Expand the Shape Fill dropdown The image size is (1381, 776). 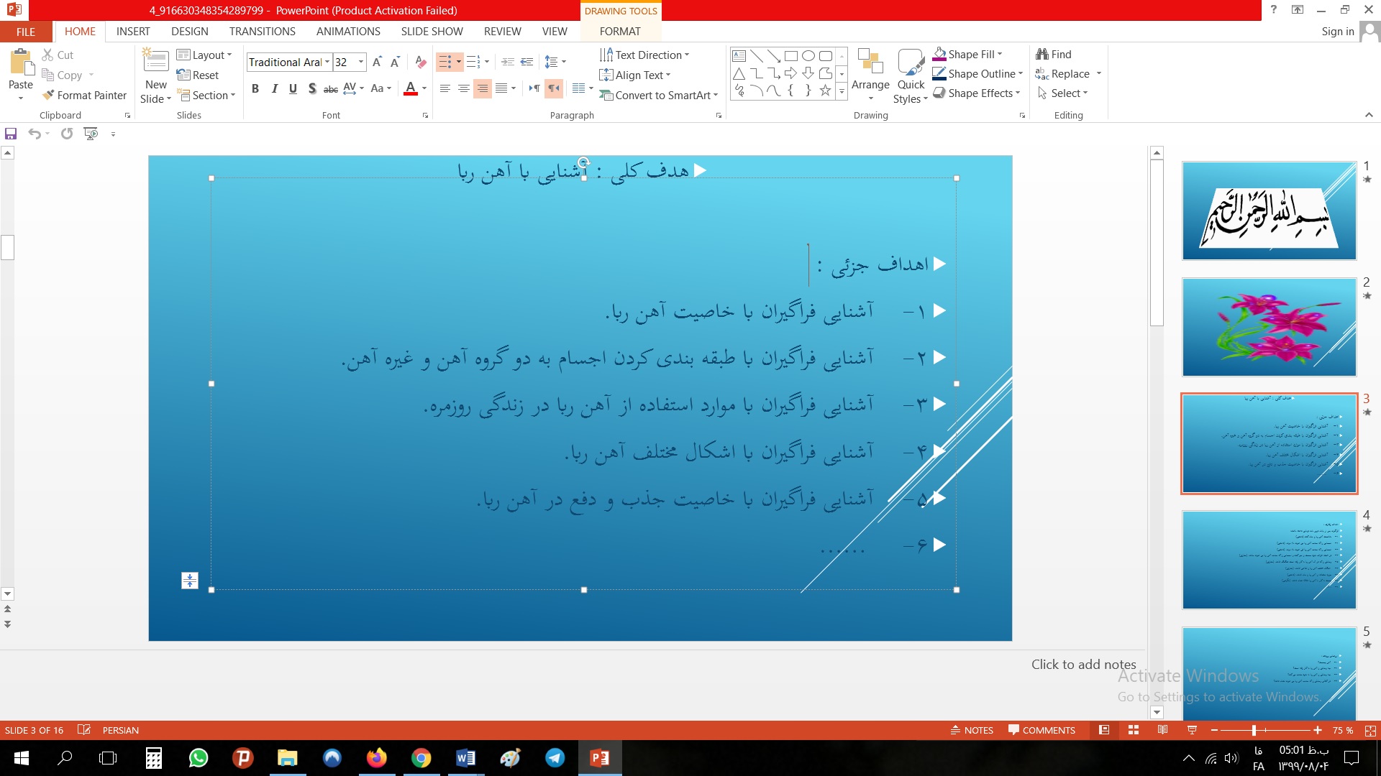click(x=1000, y=55)
